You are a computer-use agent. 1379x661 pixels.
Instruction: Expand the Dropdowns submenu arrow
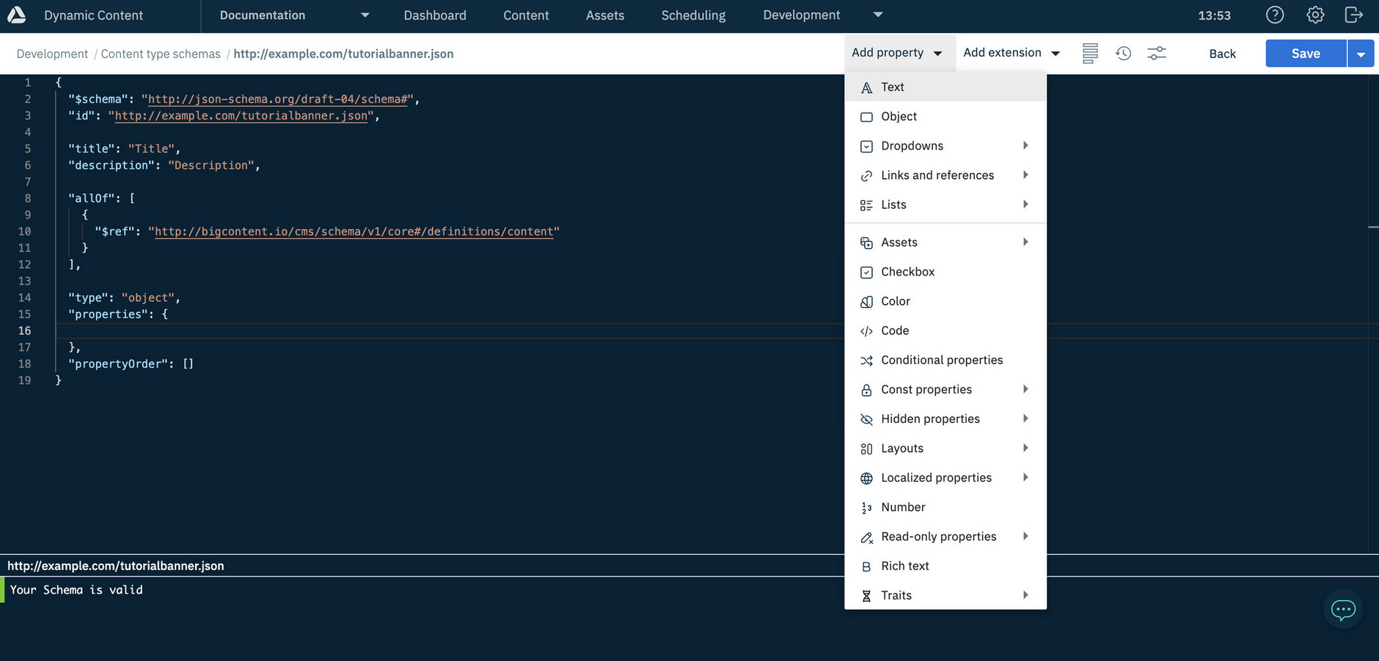(x=1025, y=145)
